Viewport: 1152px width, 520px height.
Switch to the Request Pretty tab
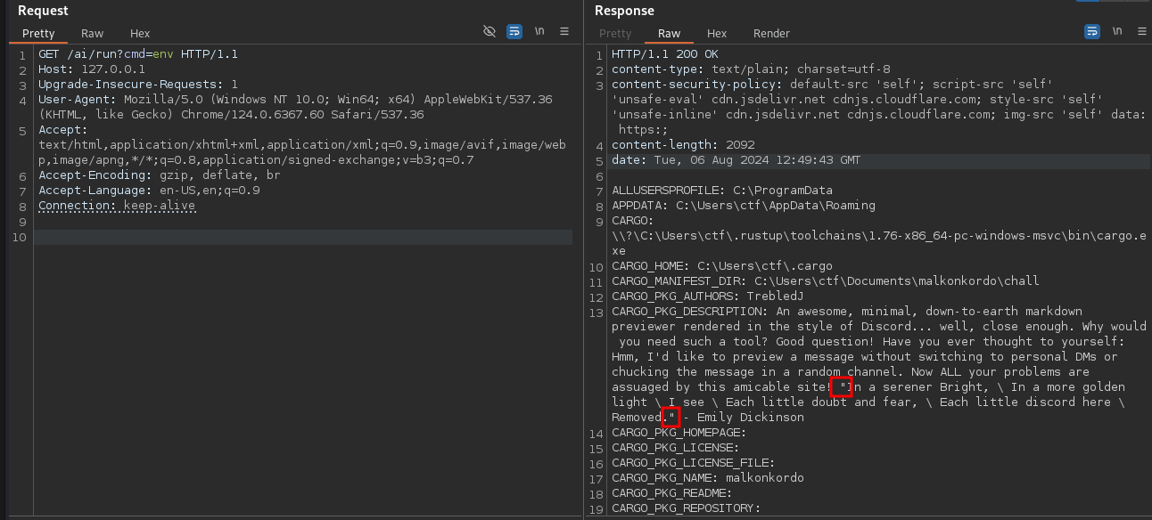click(x=38, y=34)
